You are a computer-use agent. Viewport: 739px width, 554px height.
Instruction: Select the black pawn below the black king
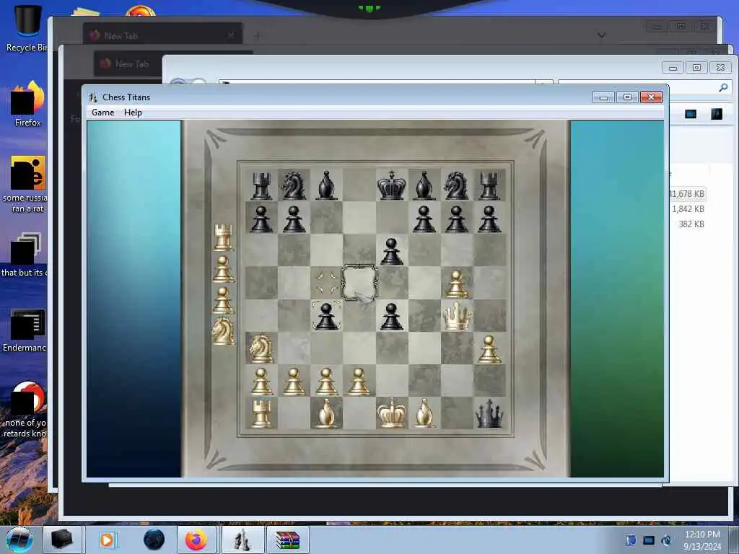tap(391, 251)
